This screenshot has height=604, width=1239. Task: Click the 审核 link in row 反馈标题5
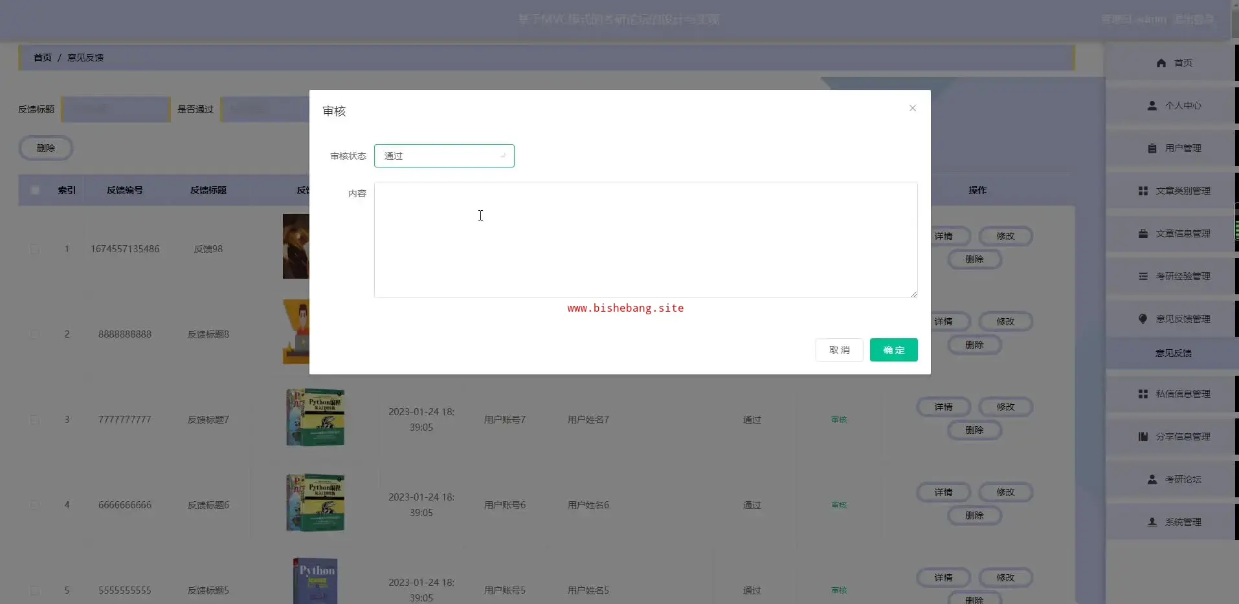(x=839, y=590)
